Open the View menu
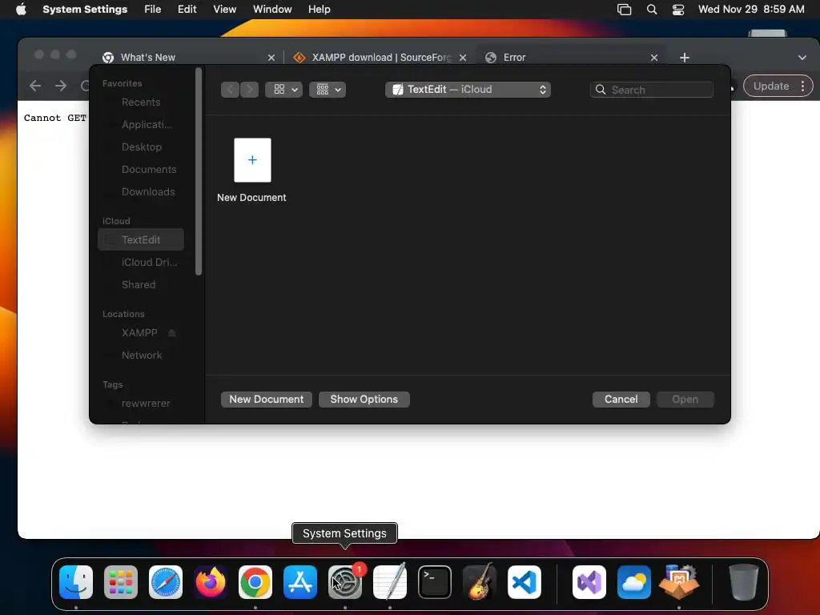The height and width of the screenshot is (615, 820). (225, 10)
